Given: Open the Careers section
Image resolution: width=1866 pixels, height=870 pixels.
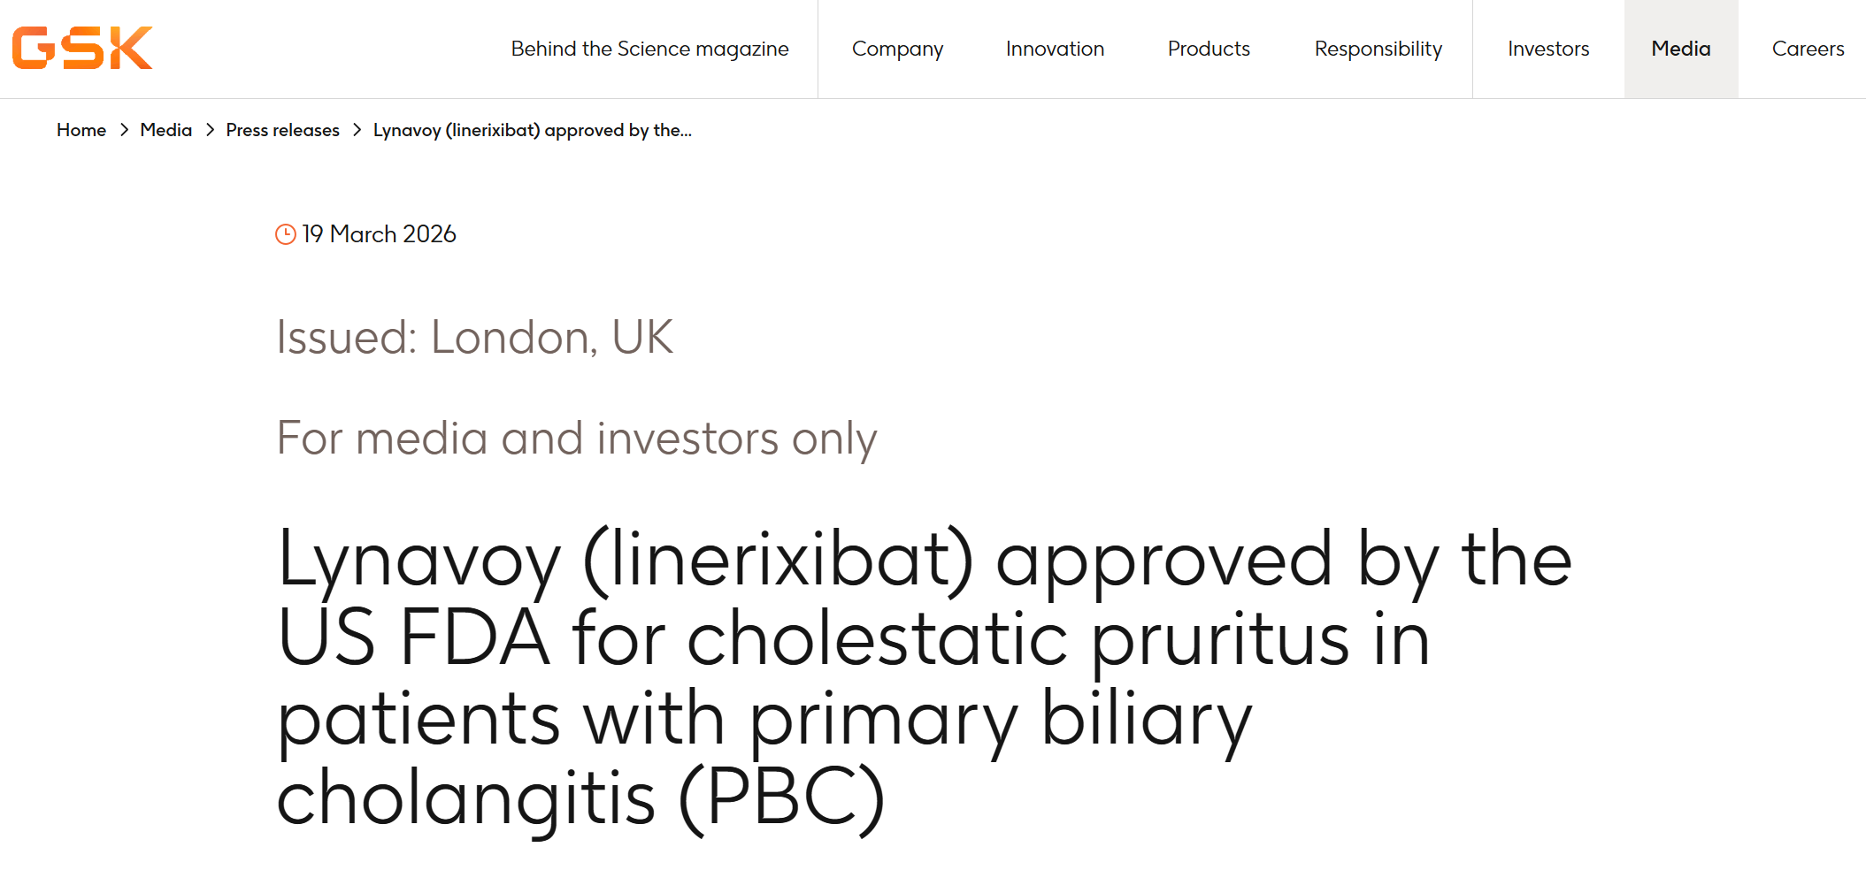Looking at the screenshot, I should [1808, 49].
